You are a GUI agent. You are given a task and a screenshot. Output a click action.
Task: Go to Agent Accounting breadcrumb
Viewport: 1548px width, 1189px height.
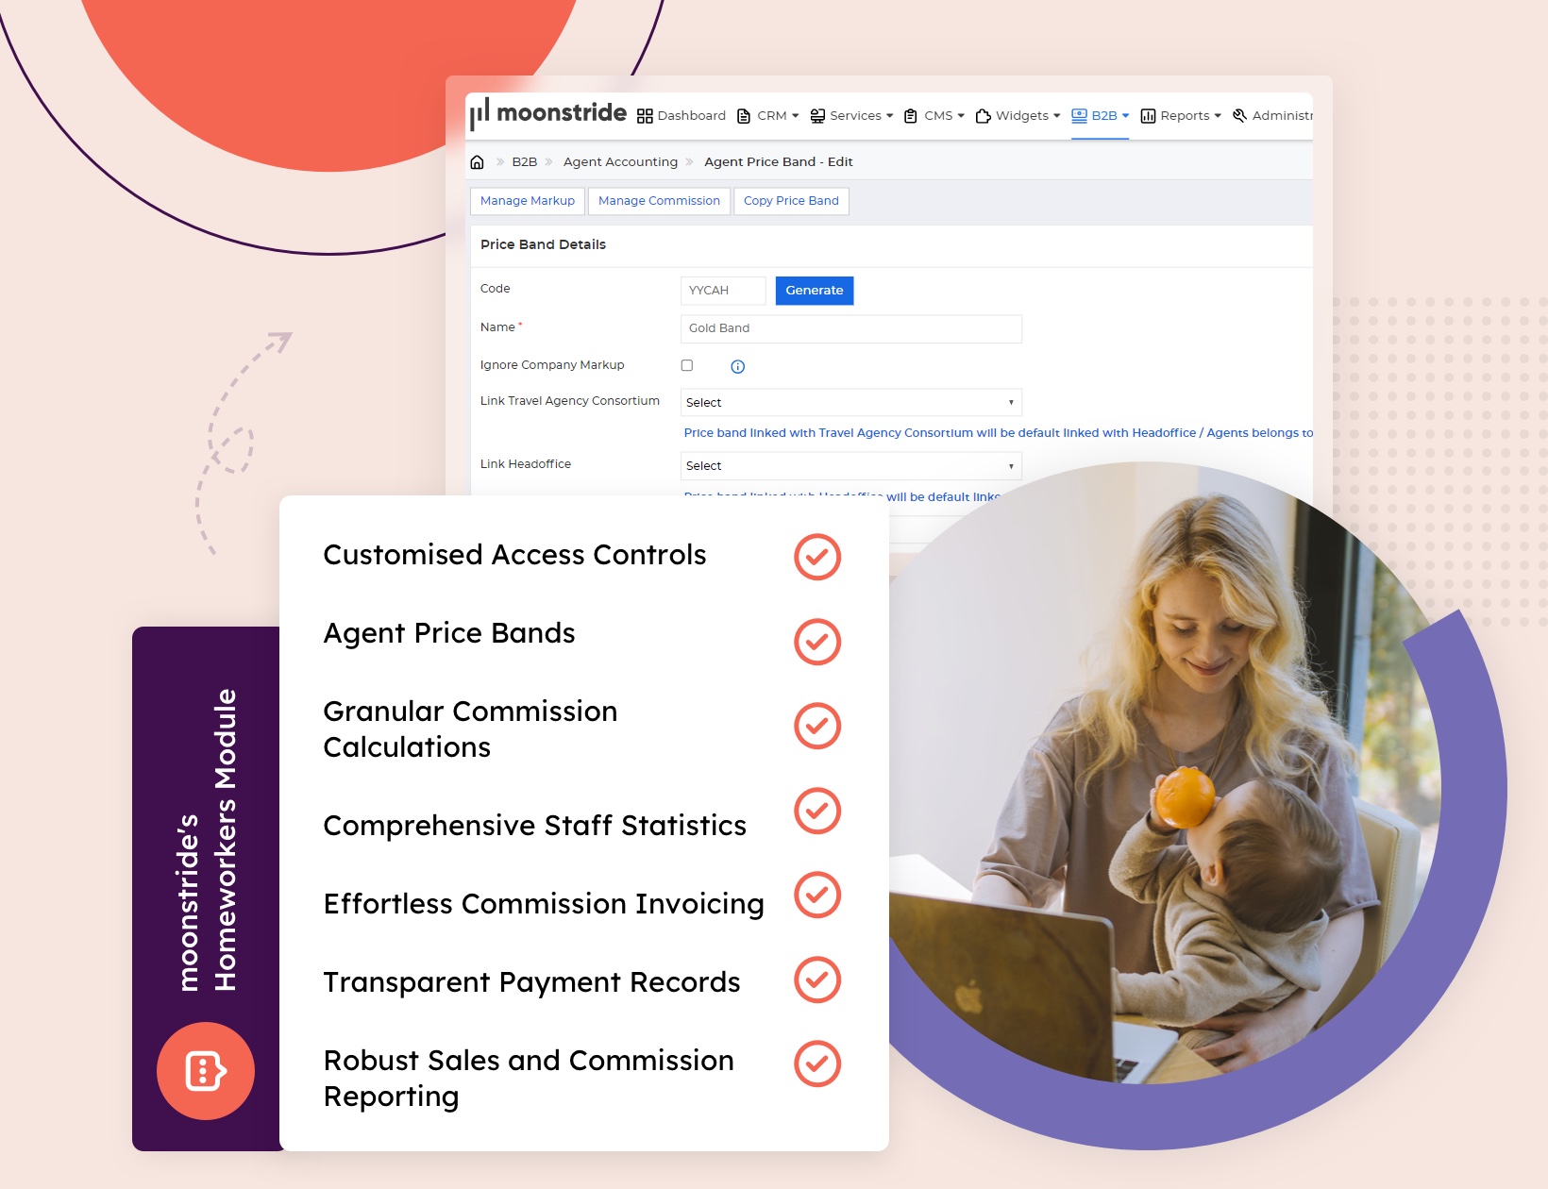[x=620, y=162]
